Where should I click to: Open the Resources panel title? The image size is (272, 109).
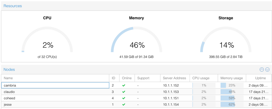(13, 6)
